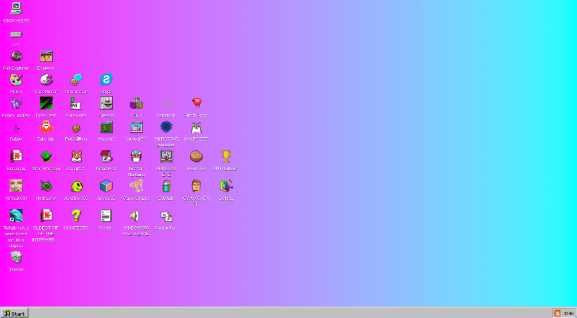Open FramaPad icon
Viewport: 577px width, 318px height.
[x=106, y=156]
